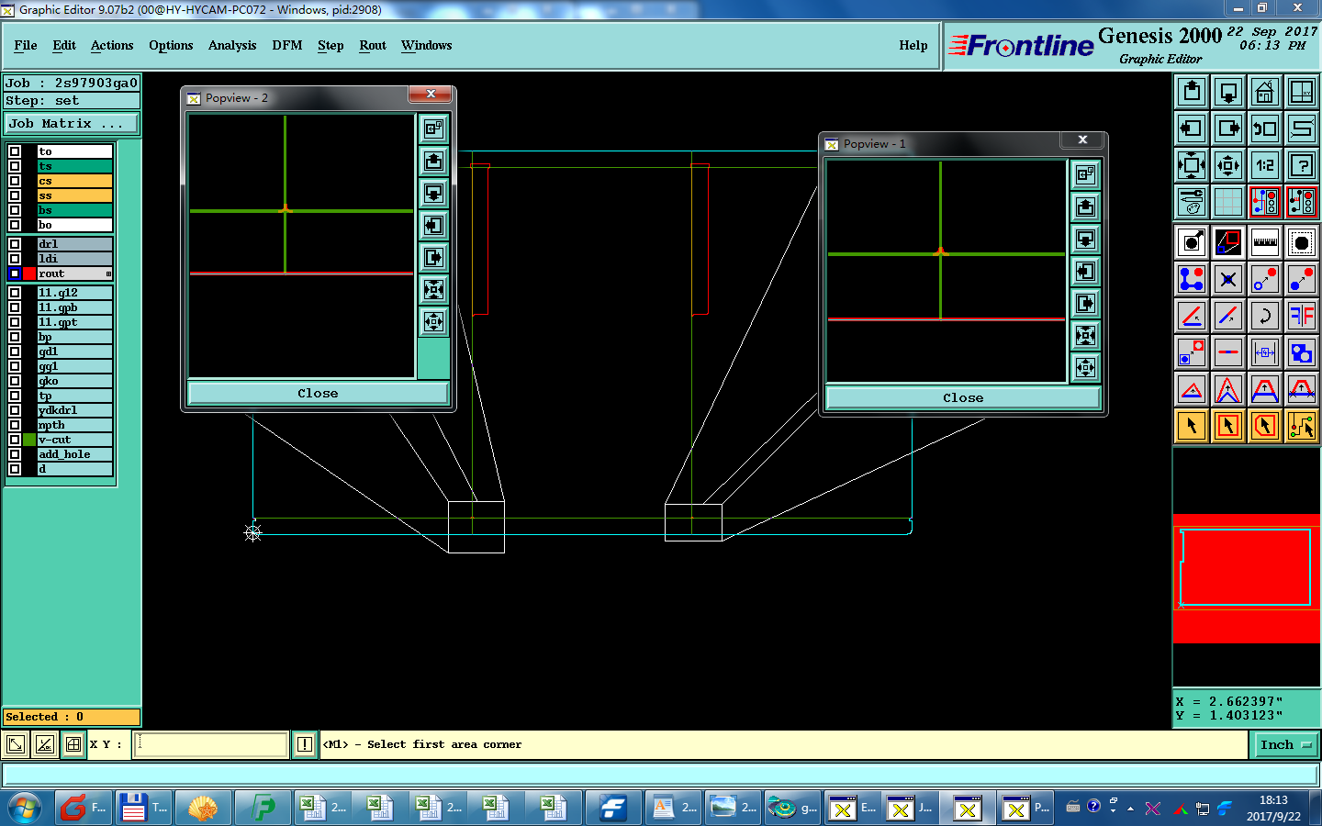
Task: Select the 'npth' layer name
Action: [x=74, y=425]
